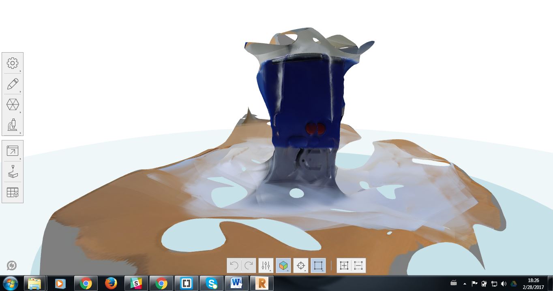Click the dashed selection frame icon

pyautogui.click(x=358, y=266)
